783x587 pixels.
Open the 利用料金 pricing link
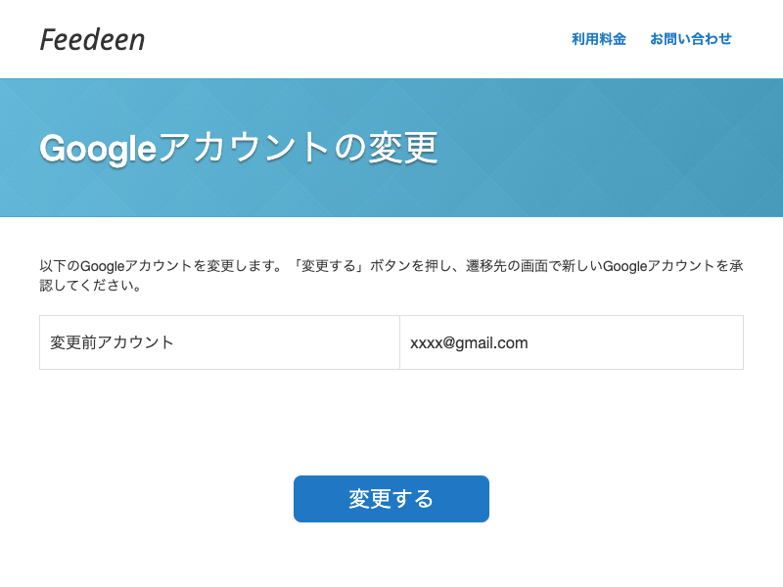(x=599, y=39)
